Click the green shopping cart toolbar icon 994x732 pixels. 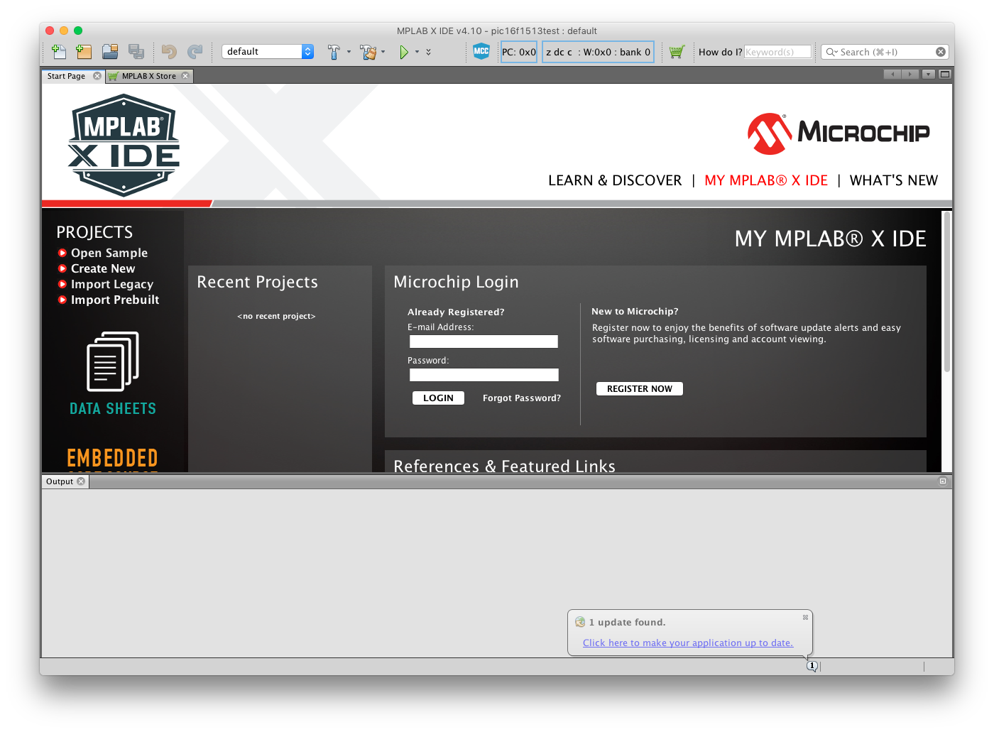[x=677, y=52]
